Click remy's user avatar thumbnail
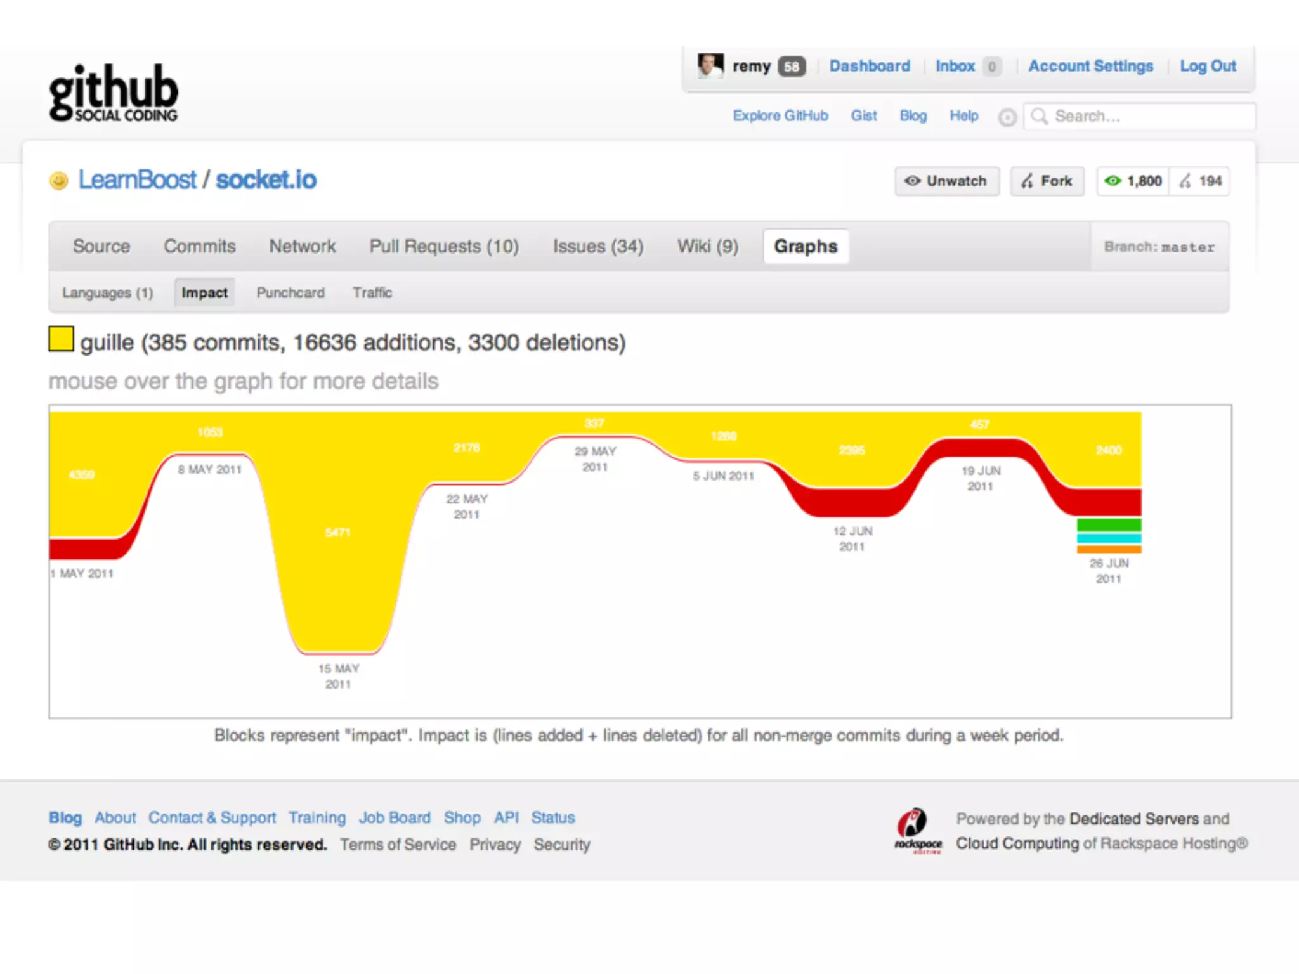 710,66
